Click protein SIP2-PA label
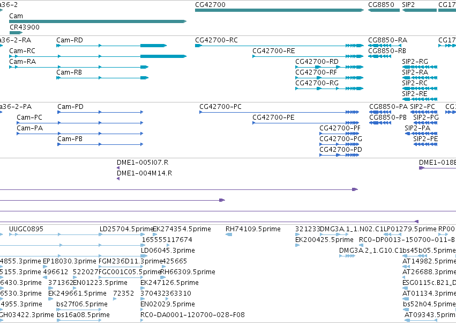The height and width of the screenshot is (323, 456). [x=417, y=128]
